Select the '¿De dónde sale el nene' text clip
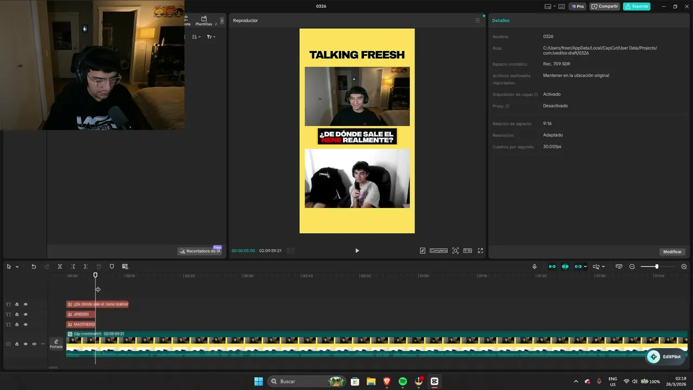 tap(97, 304)
